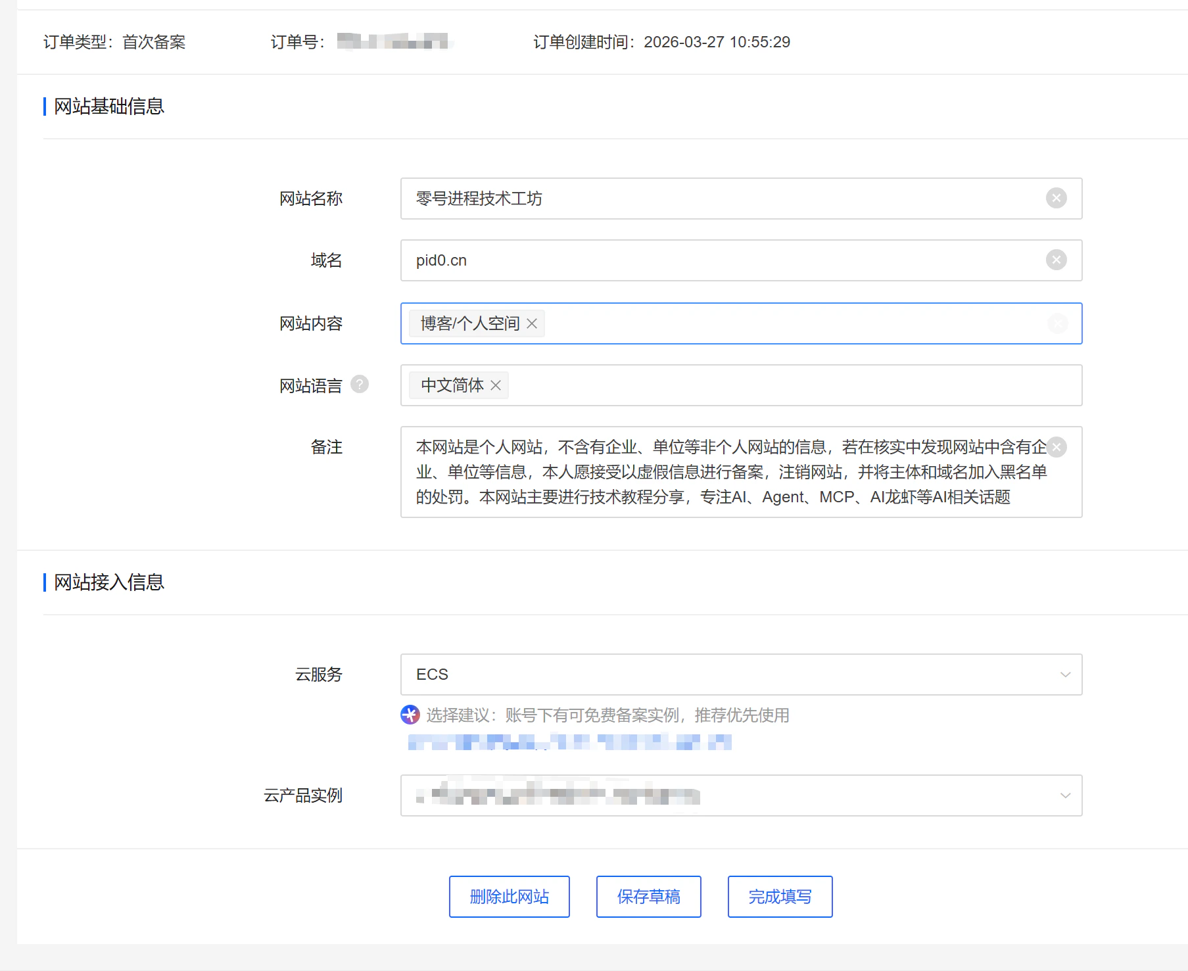Clear the 网站名称 field with its clear icon
Viewport: 1188px width, 971px height.
point(1057,198)
